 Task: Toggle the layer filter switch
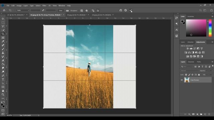click(213, 66)
